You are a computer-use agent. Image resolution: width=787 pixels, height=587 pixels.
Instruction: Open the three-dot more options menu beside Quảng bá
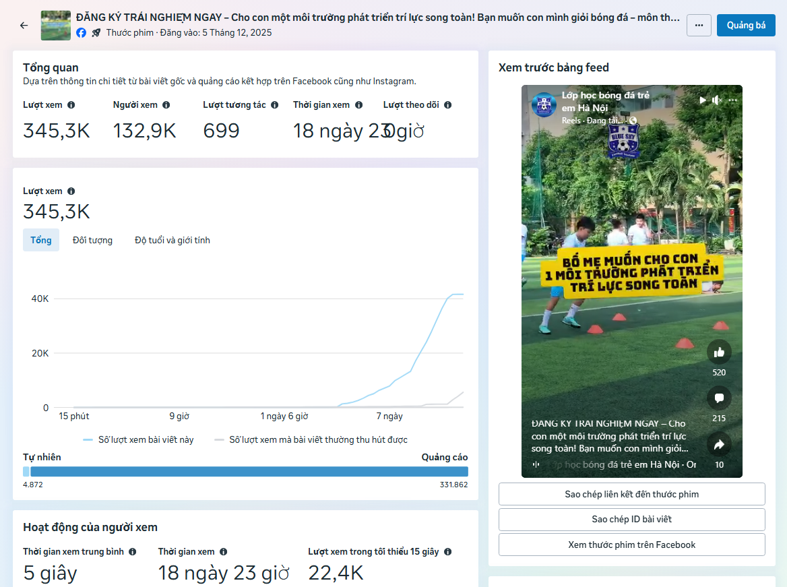pos(699,25)
